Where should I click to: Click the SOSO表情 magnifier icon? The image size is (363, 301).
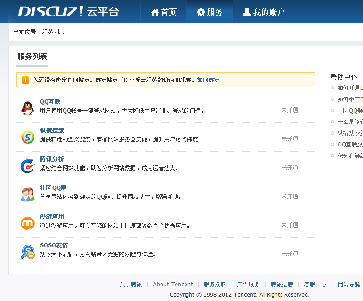28,252
